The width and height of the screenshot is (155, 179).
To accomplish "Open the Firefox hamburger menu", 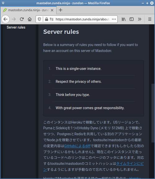I will 150,19.
